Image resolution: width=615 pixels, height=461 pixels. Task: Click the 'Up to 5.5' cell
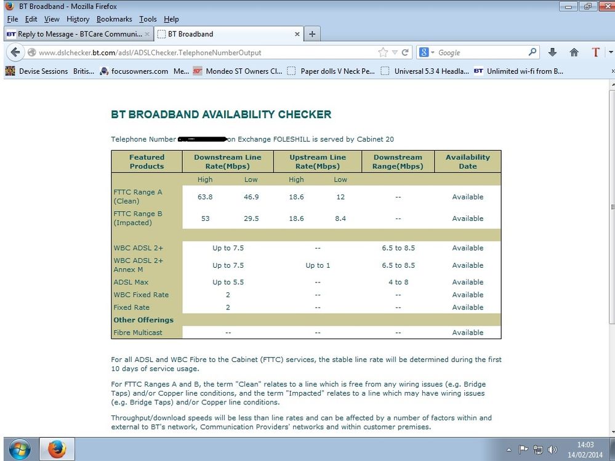pyautogui.click(x=228, y=282)
